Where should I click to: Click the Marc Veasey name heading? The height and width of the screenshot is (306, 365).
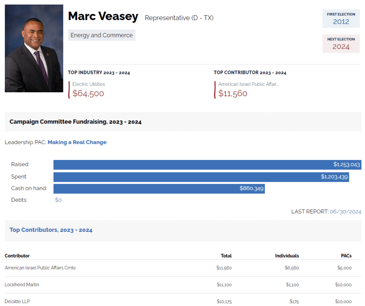(103, 16)
